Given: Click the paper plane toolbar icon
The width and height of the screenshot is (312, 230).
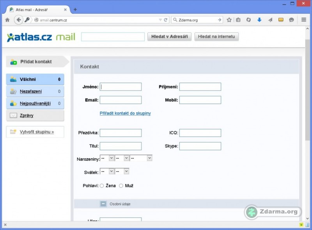Looking at the screenshot, I should [x=270, y=20].
